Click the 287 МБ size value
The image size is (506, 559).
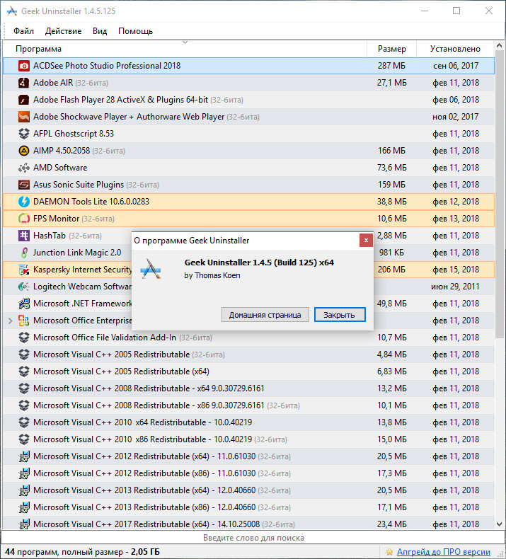point(391,66)
